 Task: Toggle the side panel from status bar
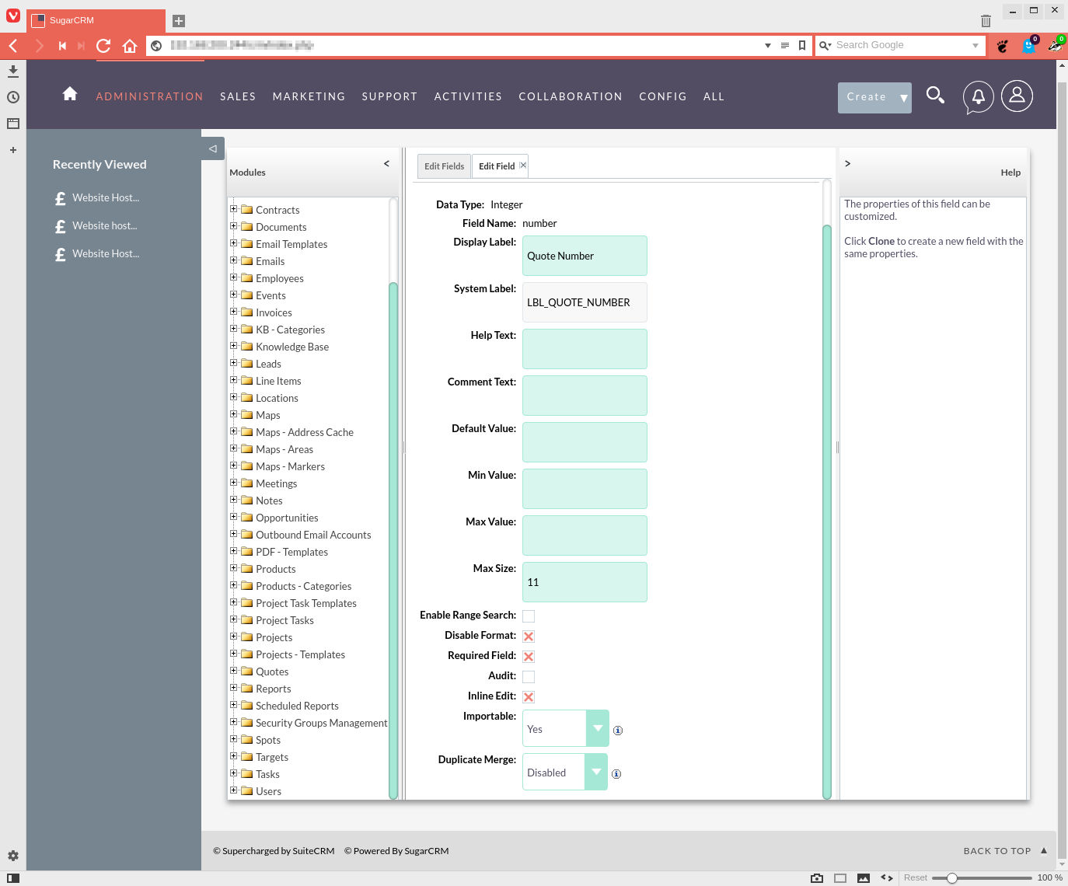13,878
